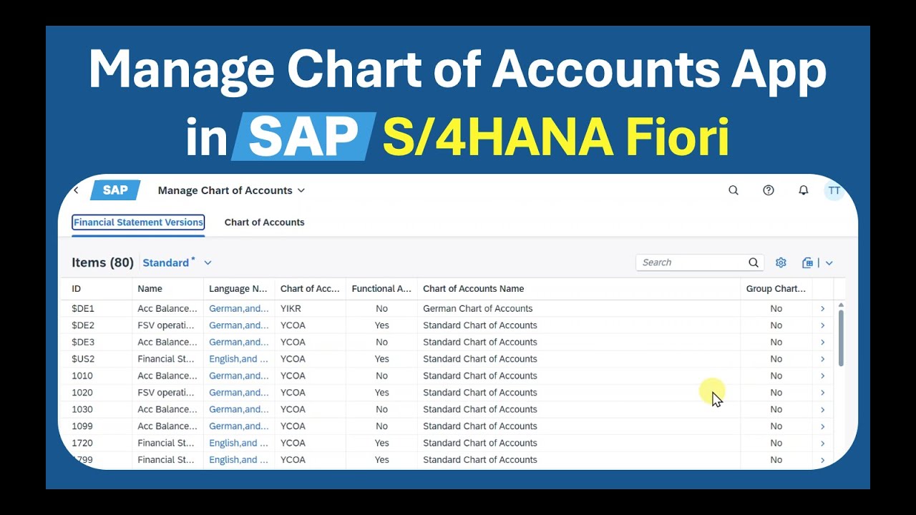Viewport: 916px width, 515px height.
Task: Click the Name column header
Action: [168, 289]
